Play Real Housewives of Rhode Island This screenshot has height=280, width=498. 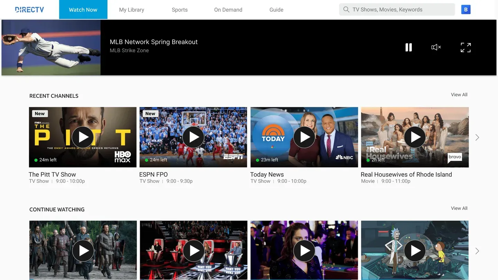pyautogui.click(x=415, y=137)
